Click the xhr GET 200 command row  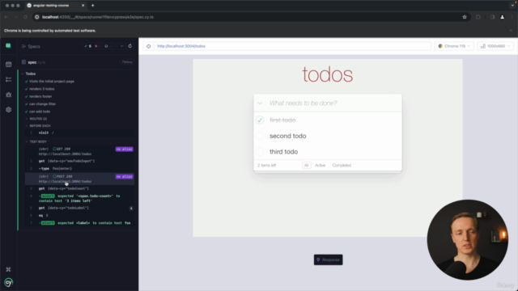[79, 151]
